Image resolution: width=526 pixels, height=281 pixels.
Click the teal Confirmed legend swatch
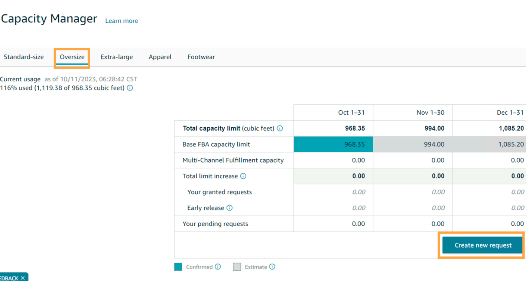point(178,267)
